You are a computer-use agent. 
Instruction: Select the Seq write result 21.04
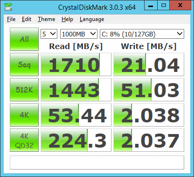(x=149, y=64)
